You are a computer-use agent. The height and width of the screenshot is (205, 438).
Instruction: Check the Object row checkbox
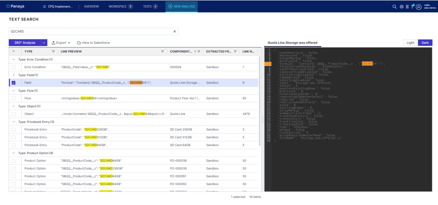click(13, 114)
